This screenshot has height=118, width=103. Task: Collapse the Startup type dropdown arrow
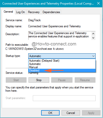[93, 56]
